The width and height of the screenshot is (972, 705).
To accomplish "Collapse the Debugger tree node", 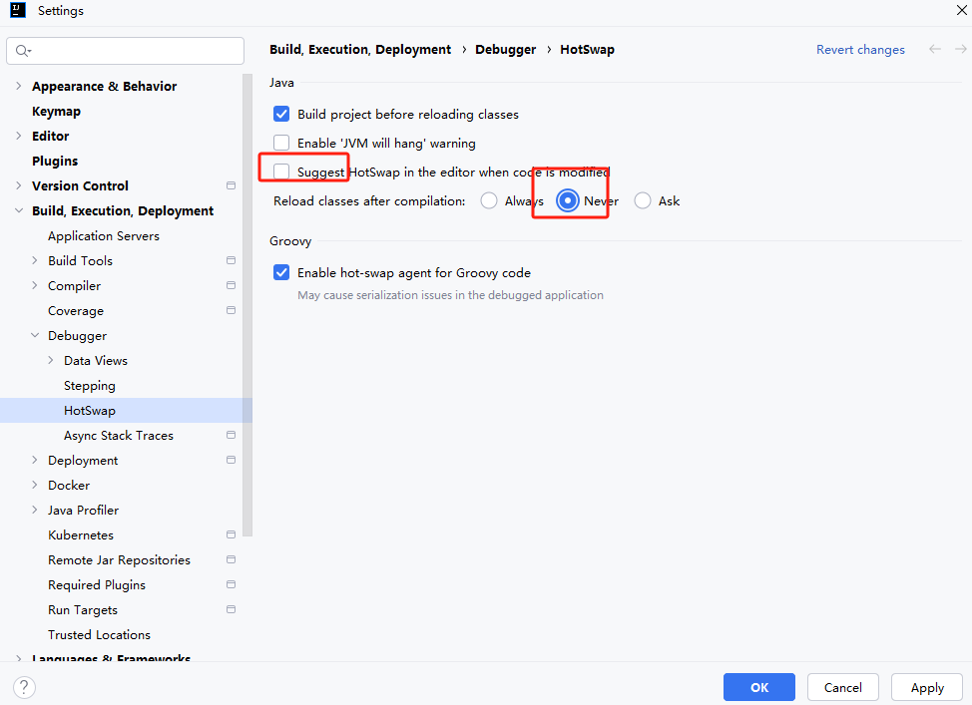I will pos(35,336).
